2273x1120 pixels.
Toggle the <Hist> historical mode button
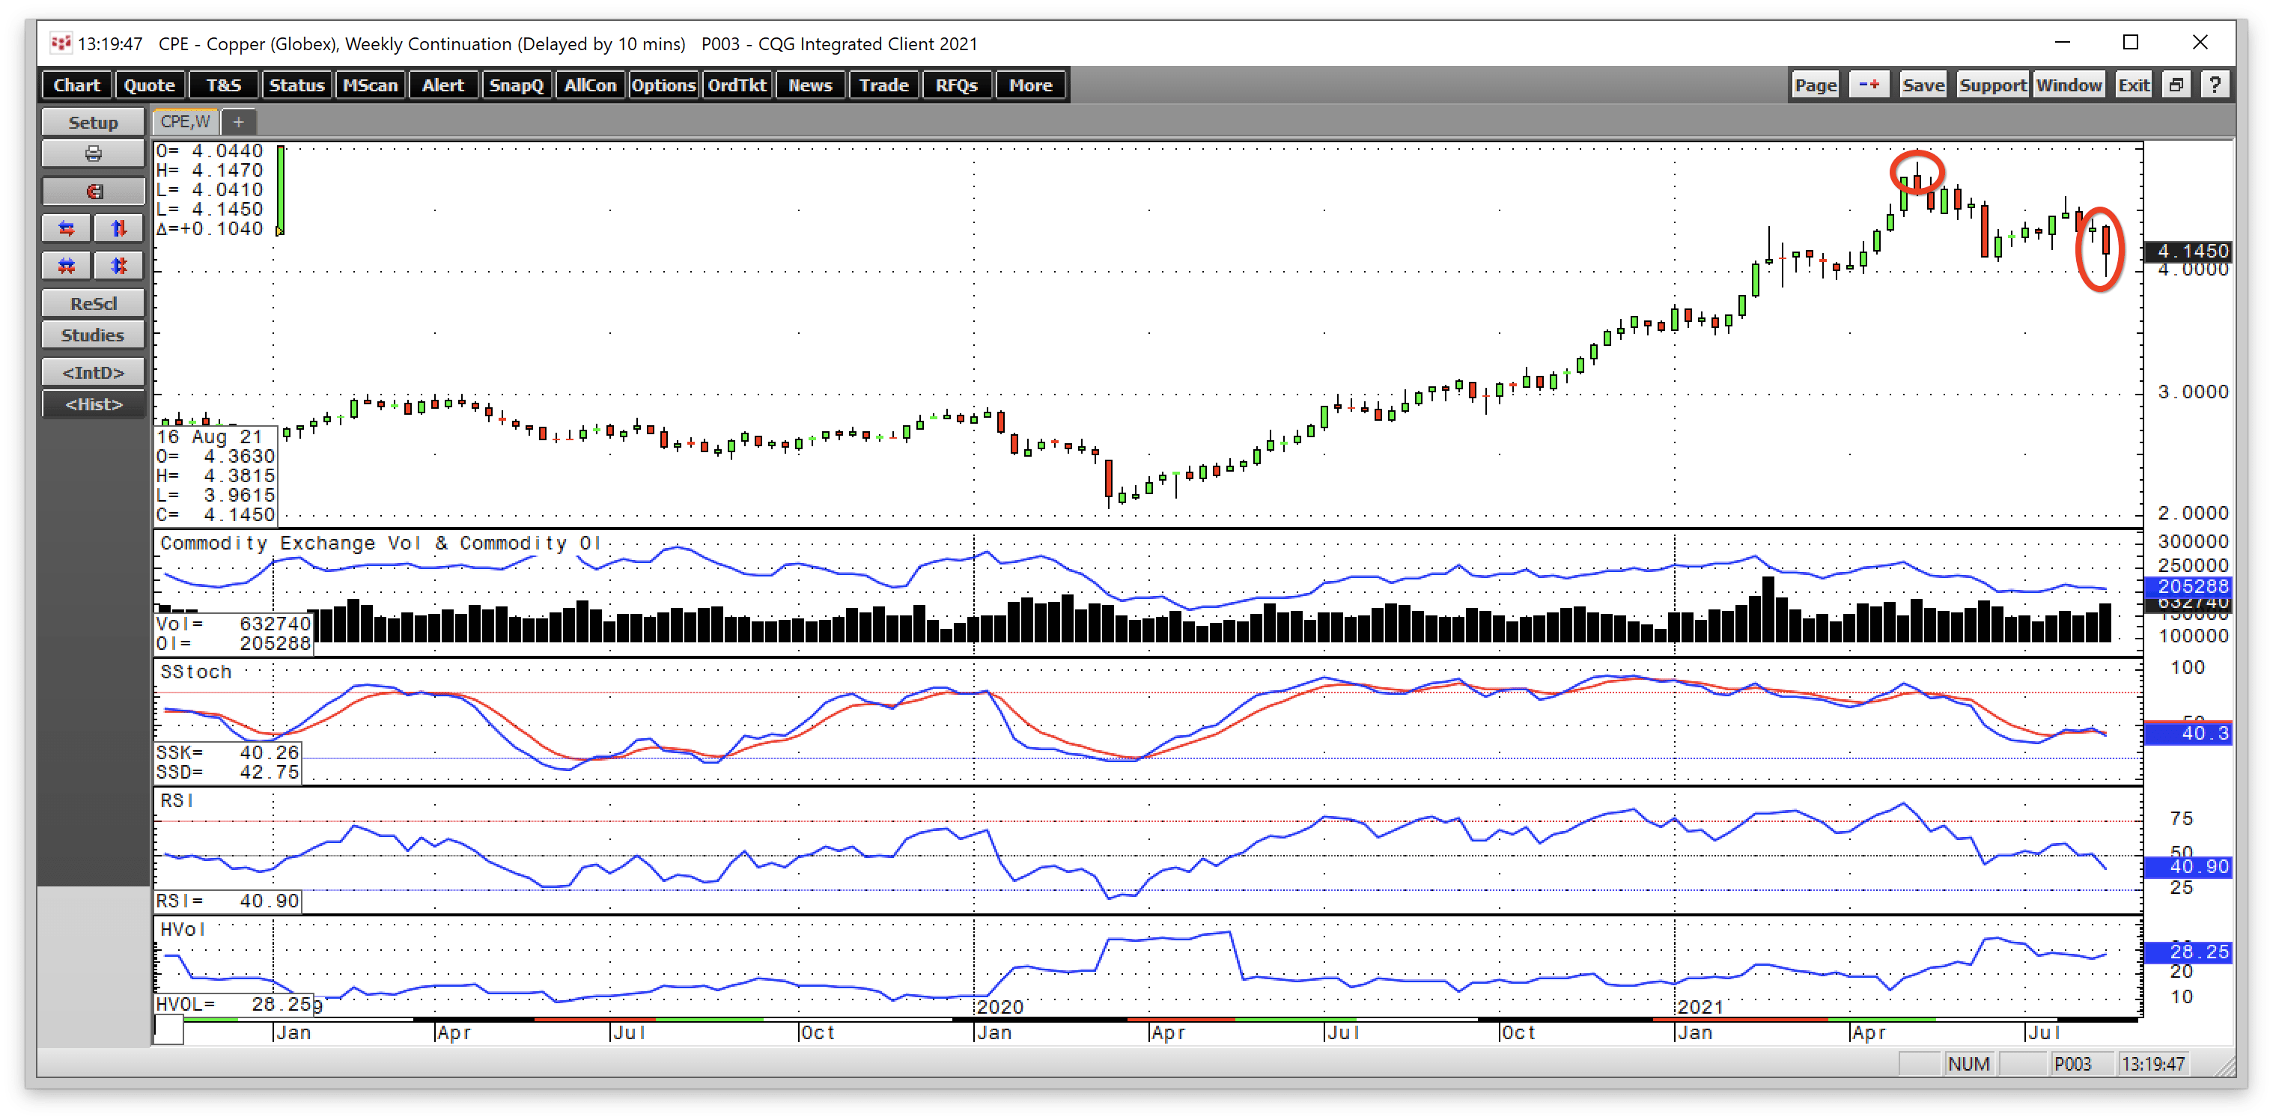(92, 404)
